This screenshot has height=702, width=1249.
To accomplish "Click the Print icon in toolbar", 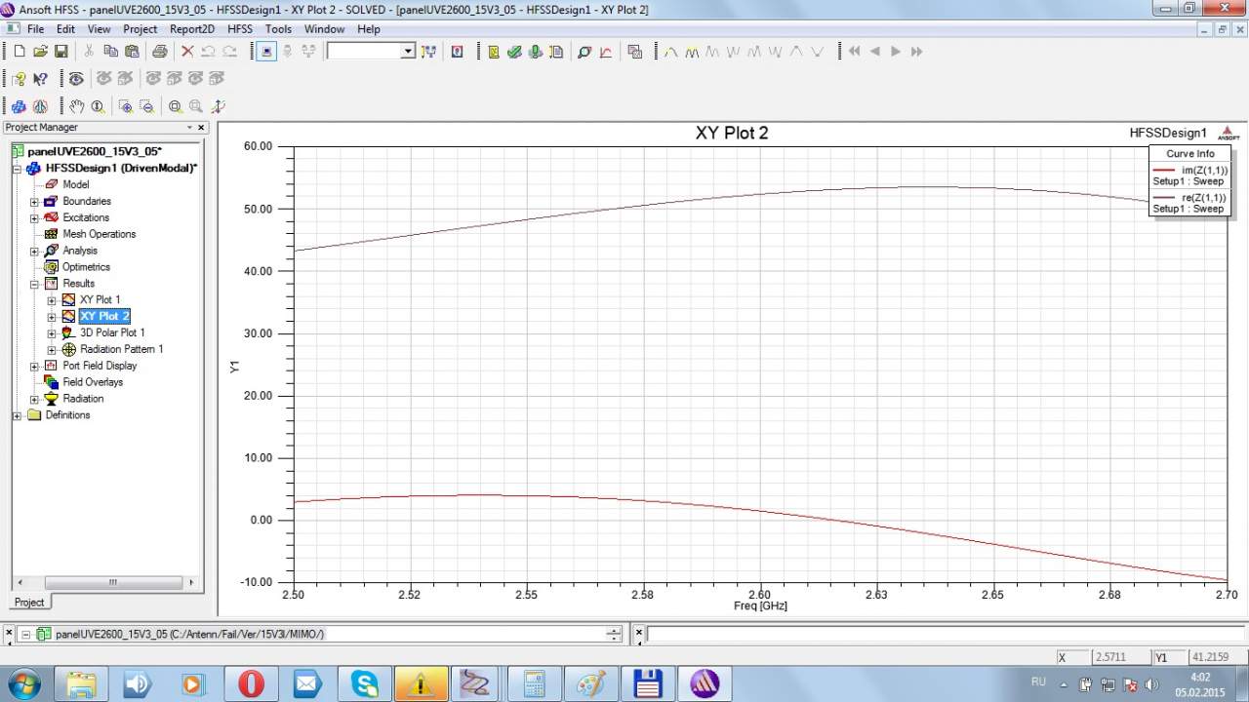I will coord(159,52).
